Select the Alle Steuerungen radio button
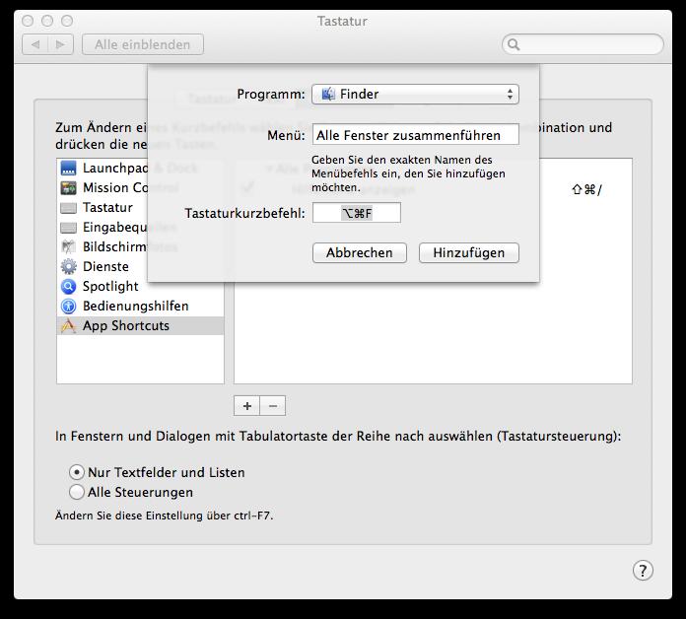This screenshot has width=686, height=619. point(77,492)
